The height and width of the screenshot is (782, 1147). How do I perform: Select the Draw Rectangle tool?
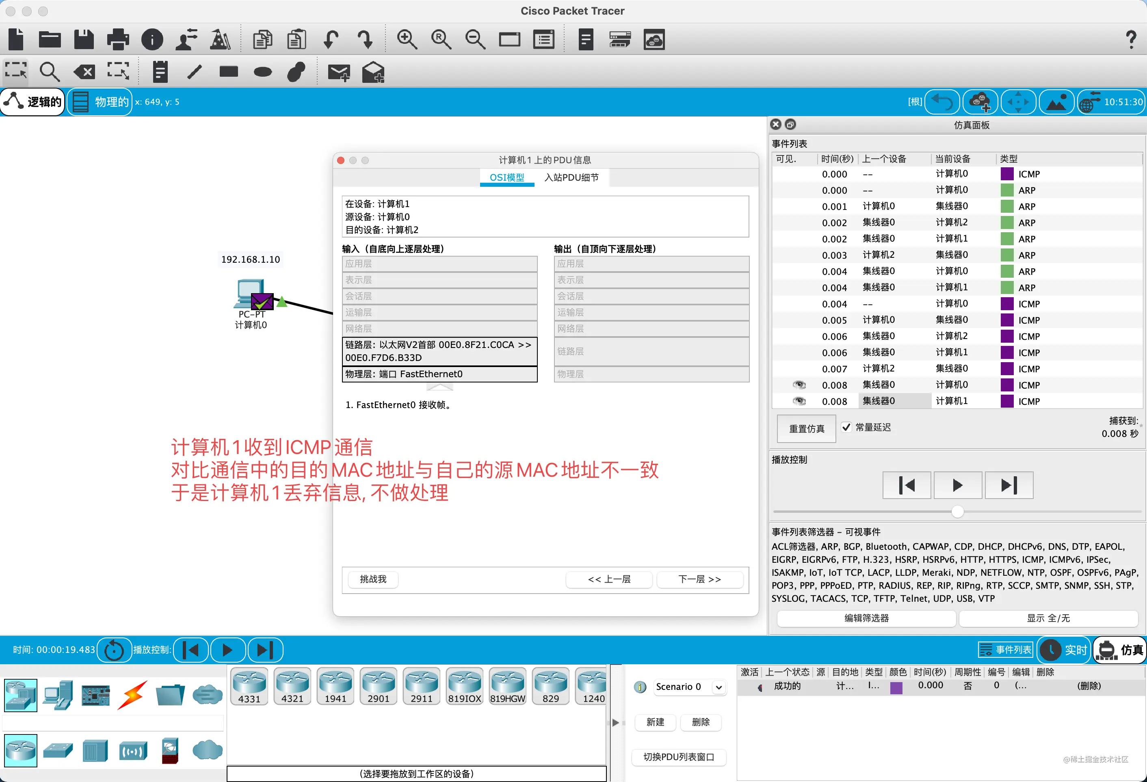(x=229, y=72)
